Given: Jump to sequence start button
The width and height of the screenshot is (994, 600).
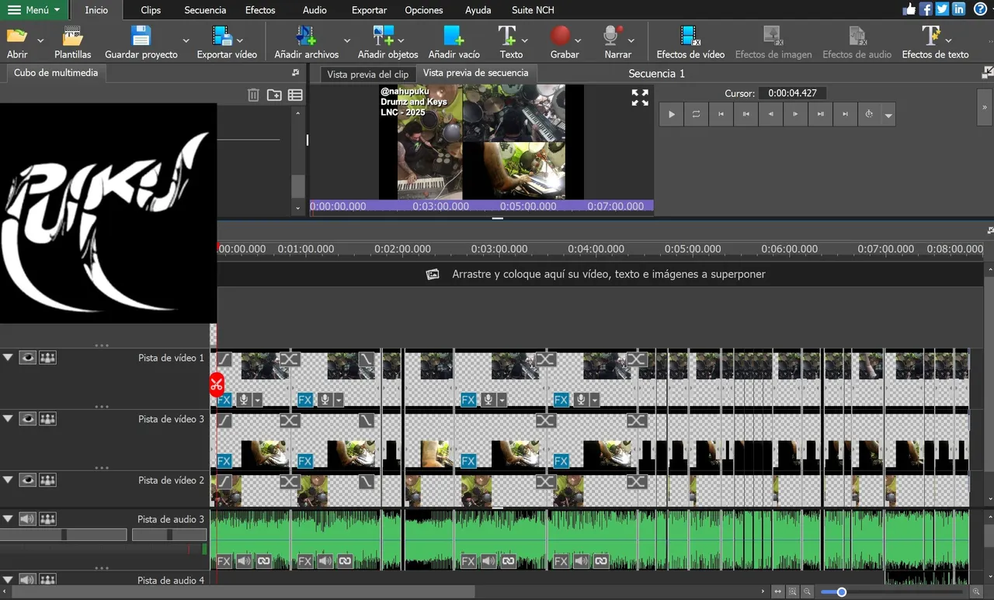Looking at the screenshot, I should pyautogui.click(x=721, y=114).
